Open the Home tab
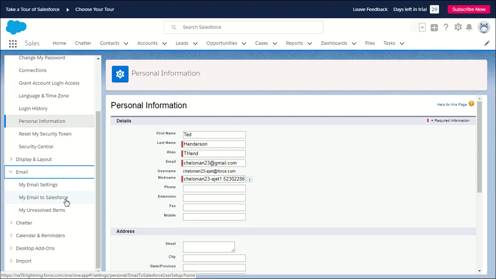The image size is (496, 279). 60,43
